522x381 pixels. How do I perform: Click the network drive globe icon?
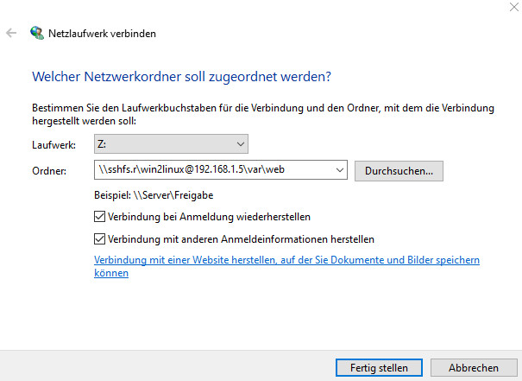click(36, 34)
